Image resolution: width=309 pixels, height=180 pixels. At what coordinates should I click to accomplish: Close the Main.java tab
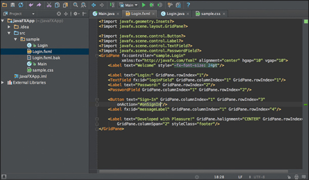click(118, 14)
